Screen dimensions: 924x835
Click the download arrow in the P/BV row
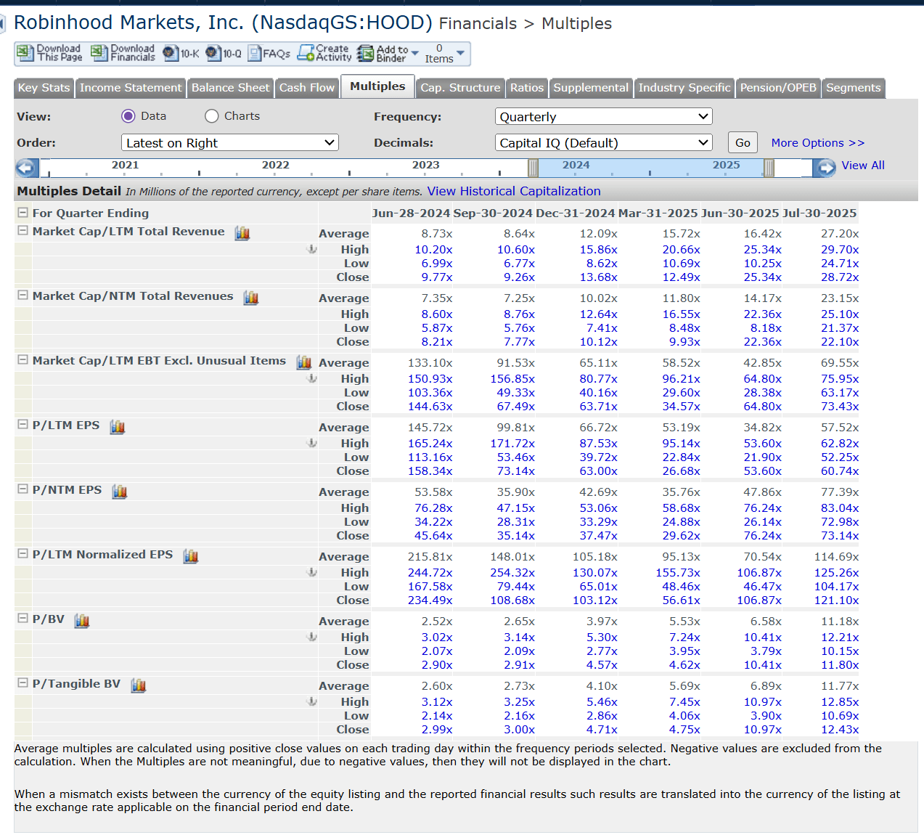pos(312,637)
